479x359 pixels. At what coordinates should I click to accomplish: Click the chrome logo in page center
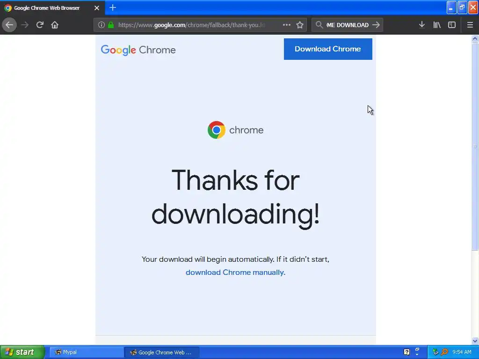pyautogui.click(x=235, y=130)
